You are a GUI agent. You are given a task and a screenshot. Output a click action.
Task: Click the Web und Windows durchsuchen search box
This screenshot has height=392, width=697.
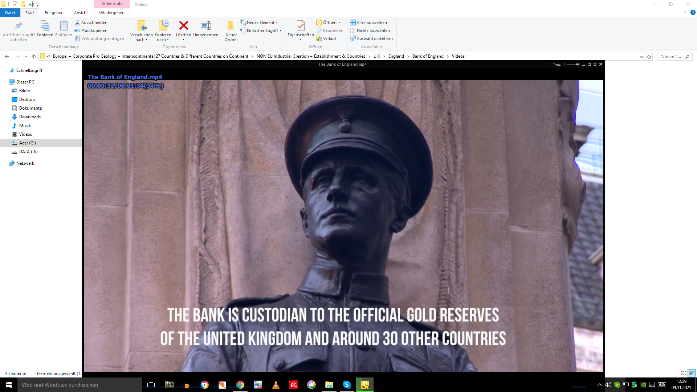(80, 385)
